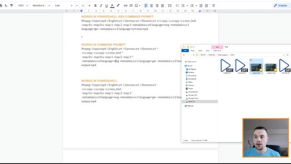Select English.srt file in Explorer

tap(227, 67)
